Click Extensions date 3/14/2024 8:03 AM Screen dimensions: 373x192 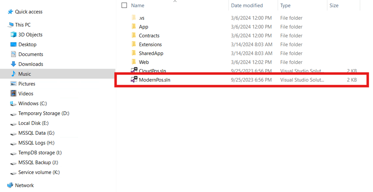click(252, 44)
